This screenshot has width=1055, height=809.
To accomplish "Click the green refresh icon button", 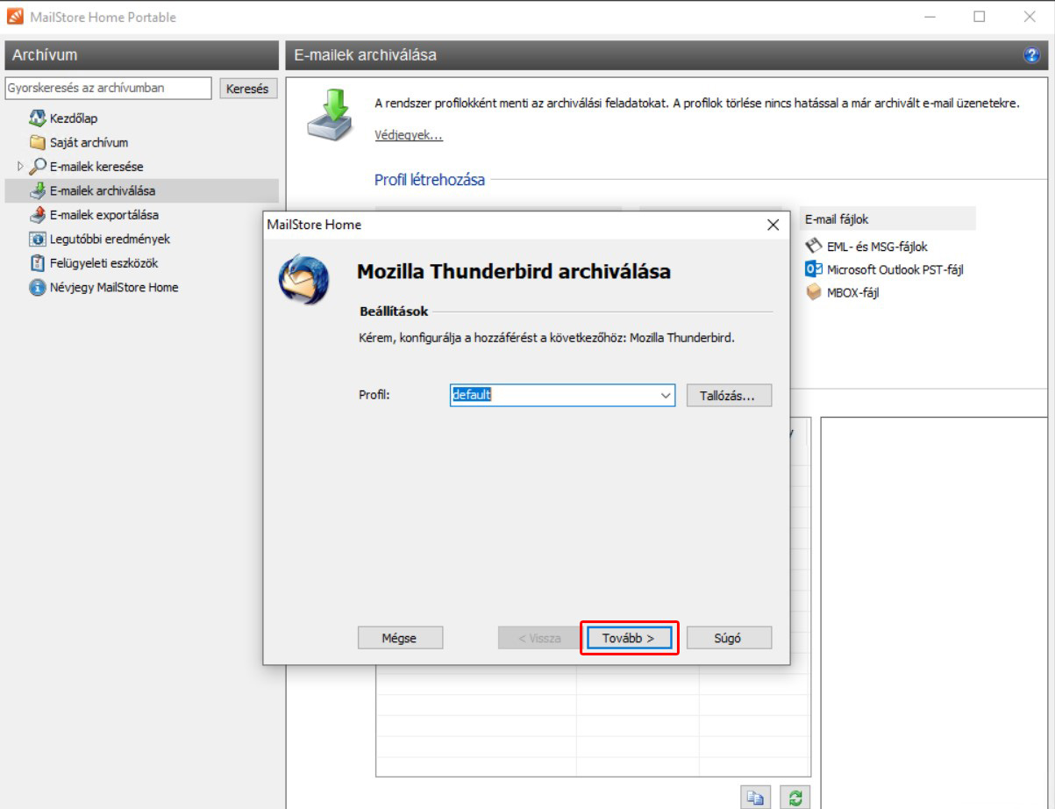I will (x=795, y=798).
